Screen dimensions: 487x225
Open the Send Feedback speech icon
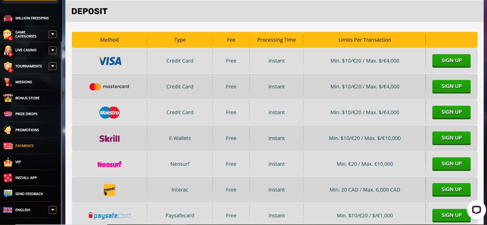[x=8, y=194]
